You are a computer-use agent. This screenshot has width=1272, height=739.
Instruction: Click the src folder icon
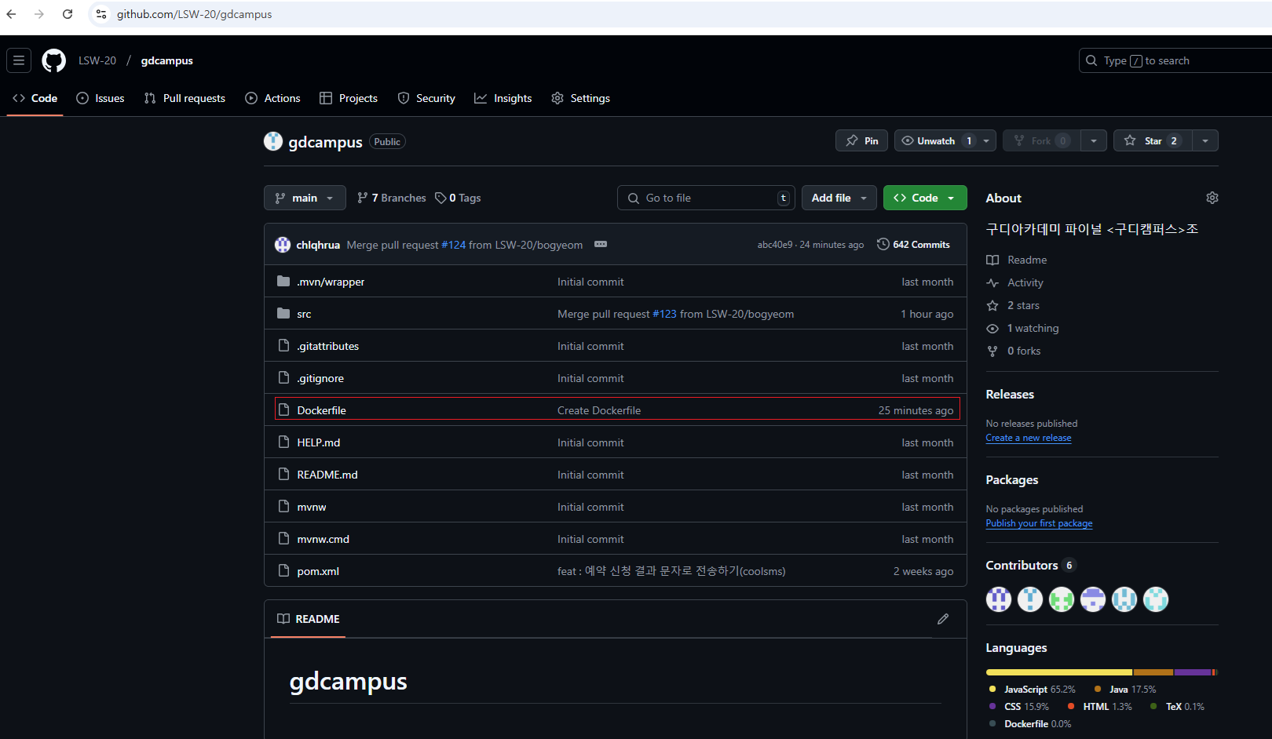pos(283,313)
